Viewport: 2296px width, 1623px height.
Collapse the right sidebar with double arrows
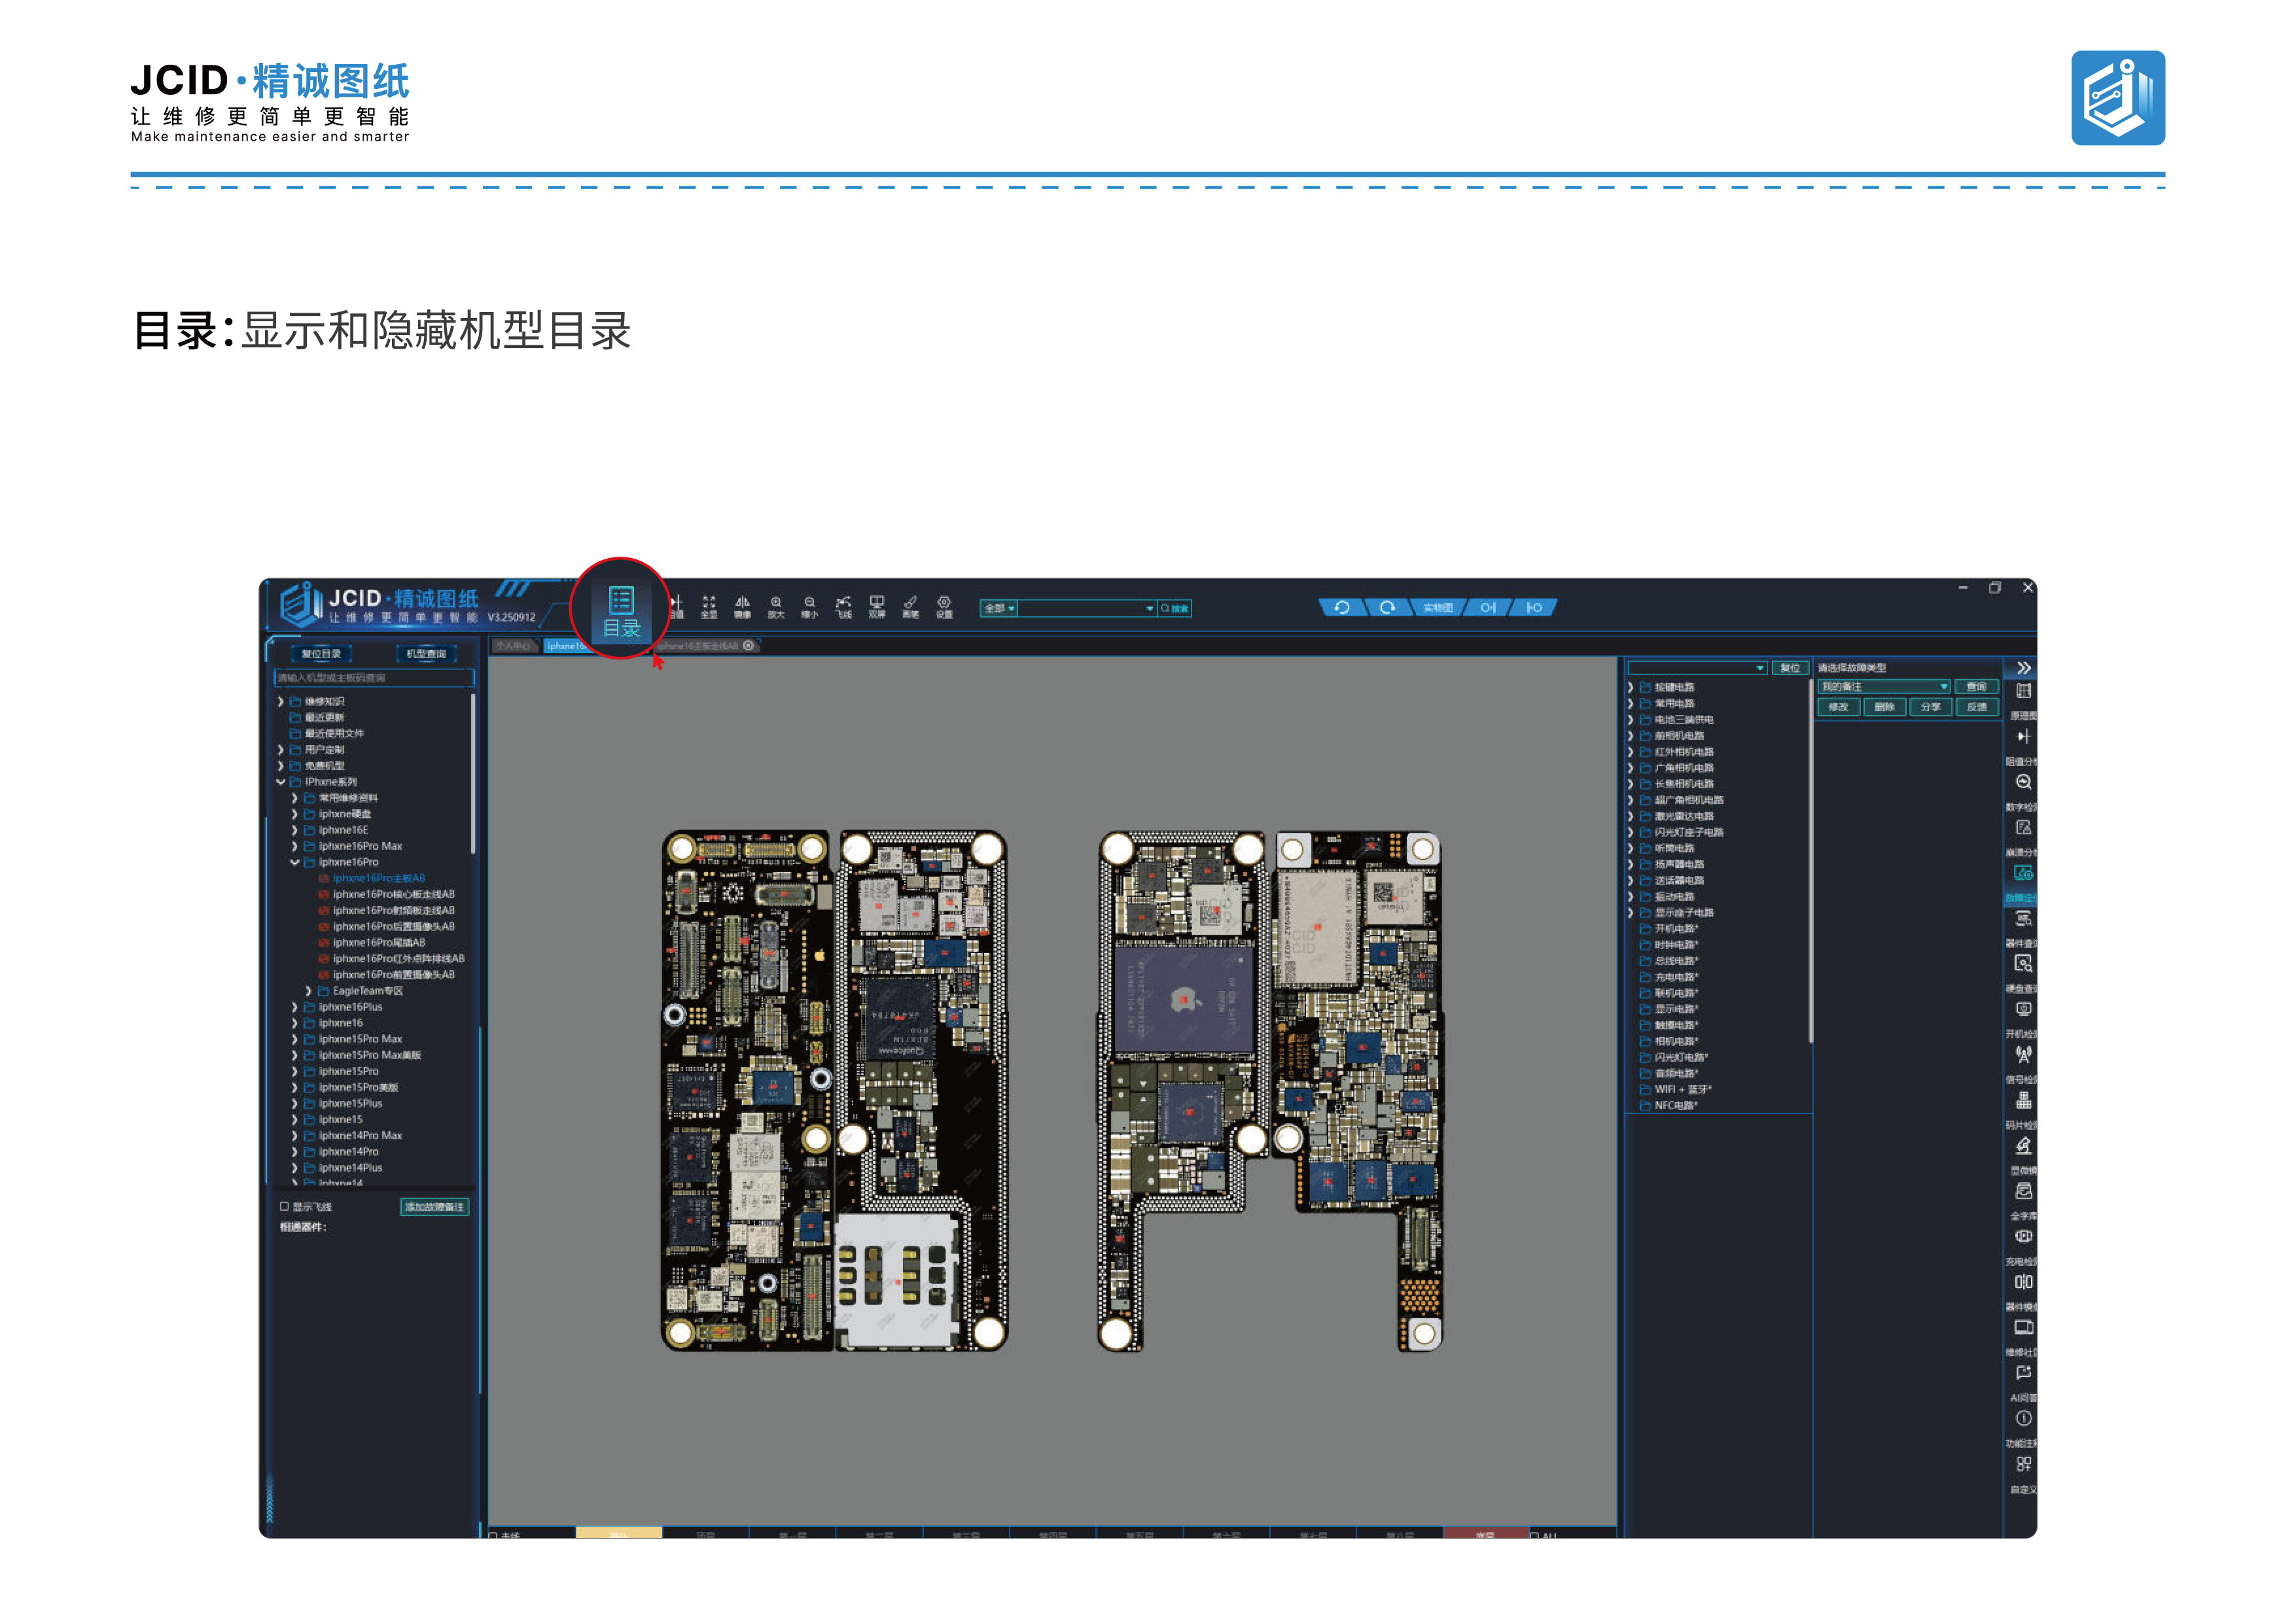pyautogui.click(x=2024, y=667)
